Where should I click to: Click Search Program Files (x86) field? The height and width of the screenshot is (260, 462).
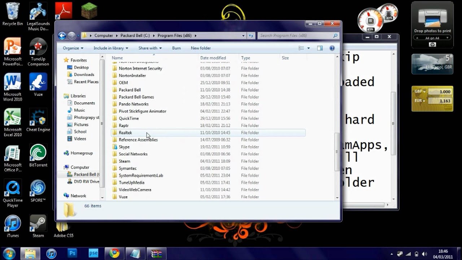pos(298,35)
